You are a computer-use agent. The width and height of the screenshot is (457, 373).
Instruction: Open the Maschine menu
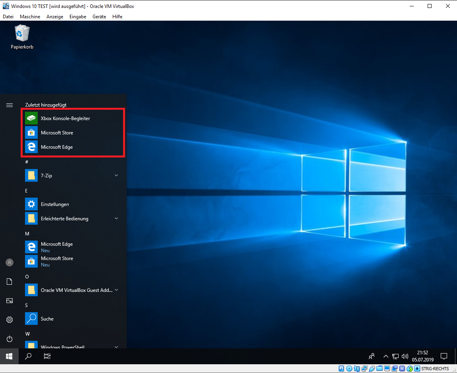30,17
